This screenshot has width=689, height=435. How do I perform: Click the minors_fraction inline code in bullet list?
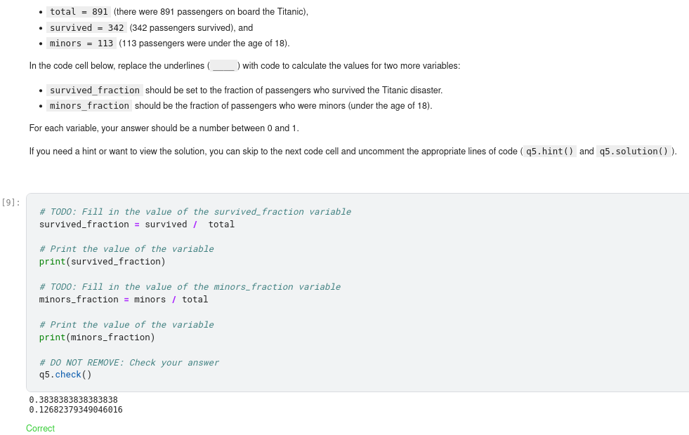click(x=90, y=106)
